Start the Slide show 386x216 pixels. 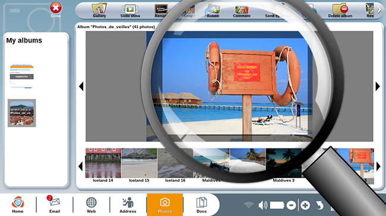point(130,11)
